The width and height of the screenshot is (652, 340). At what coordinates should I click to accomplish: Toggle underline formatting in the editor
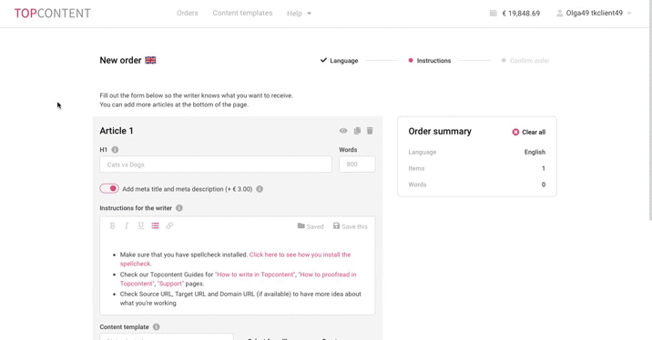[141, 225]
